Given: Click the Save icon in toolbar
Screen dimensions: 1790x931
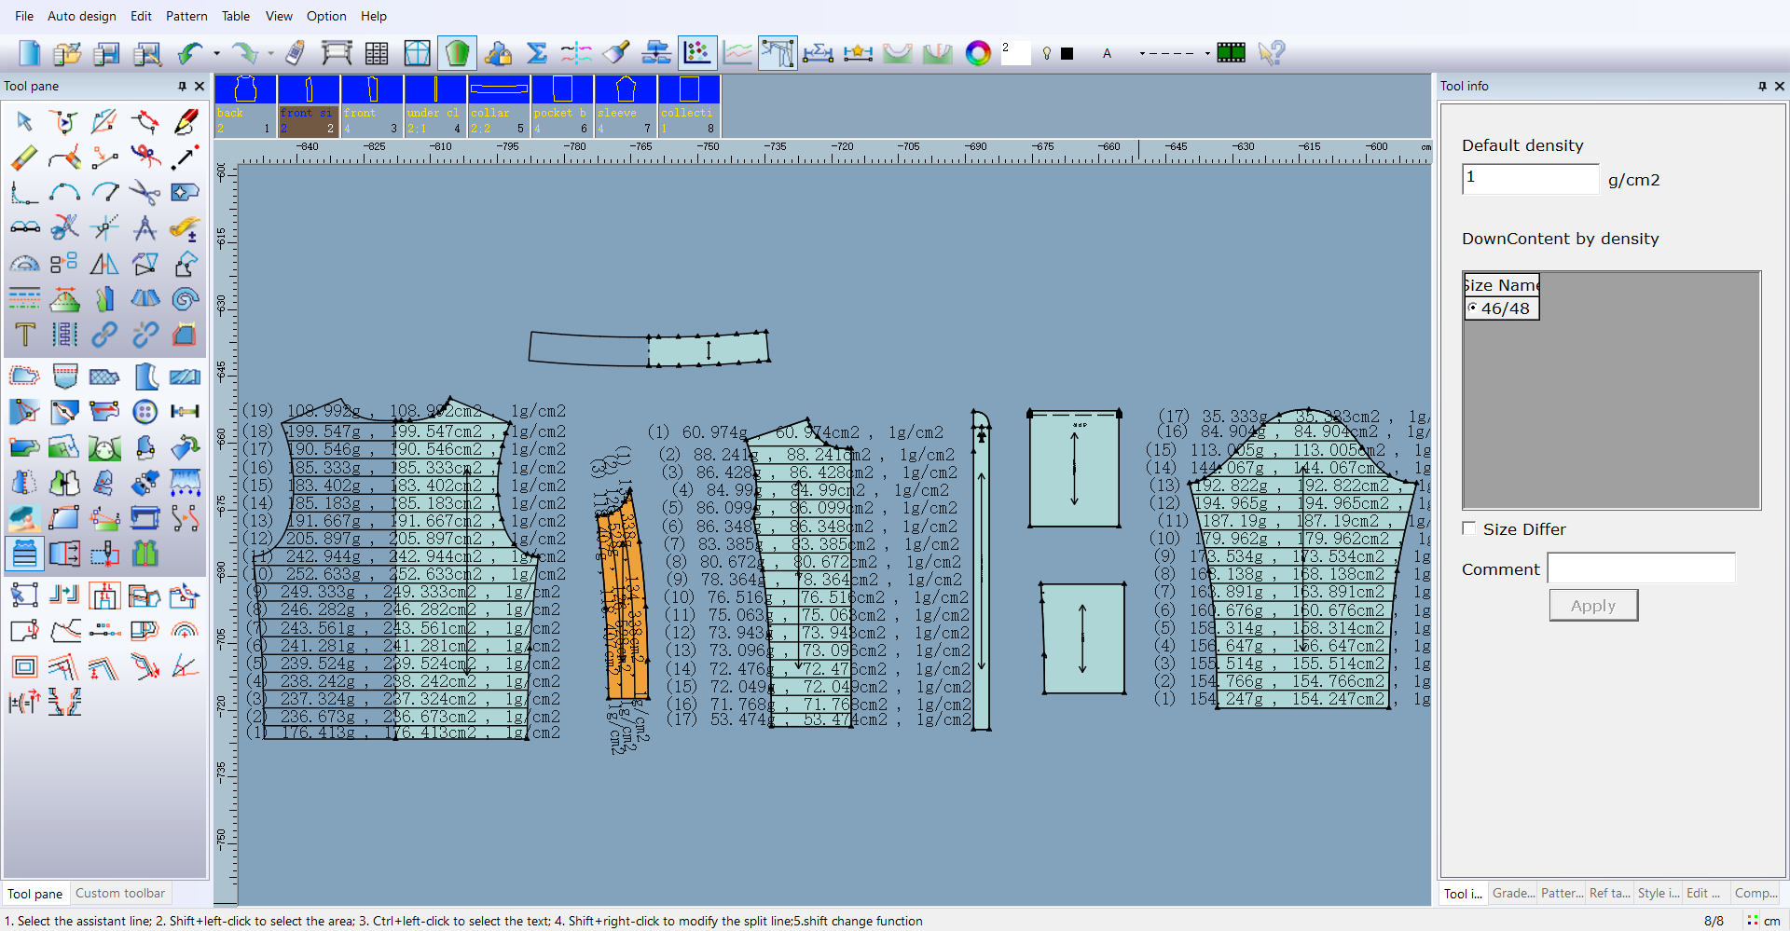Looking at the screenshot, I should [x=107, y=53].
